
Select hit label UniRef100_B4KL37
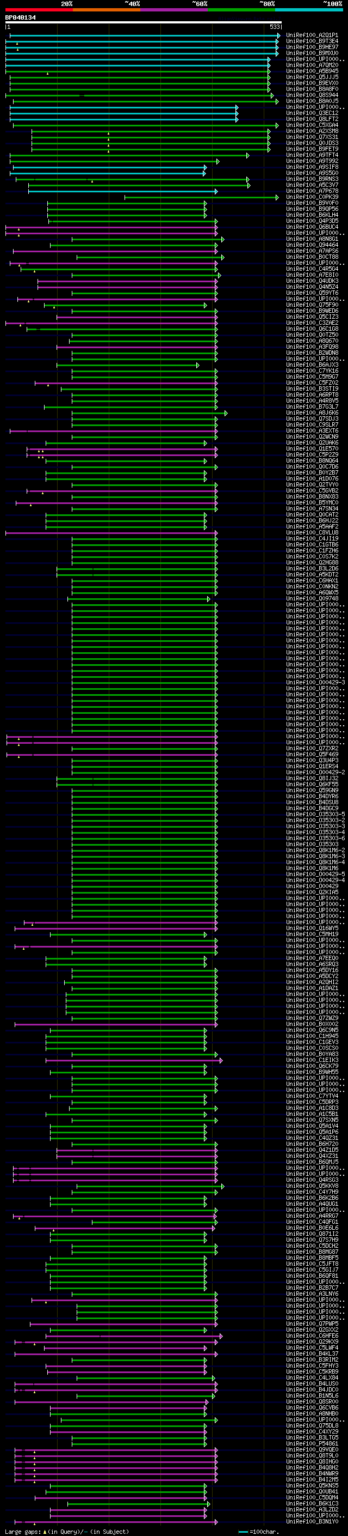pyautogui.click(x=312, y=1353)
